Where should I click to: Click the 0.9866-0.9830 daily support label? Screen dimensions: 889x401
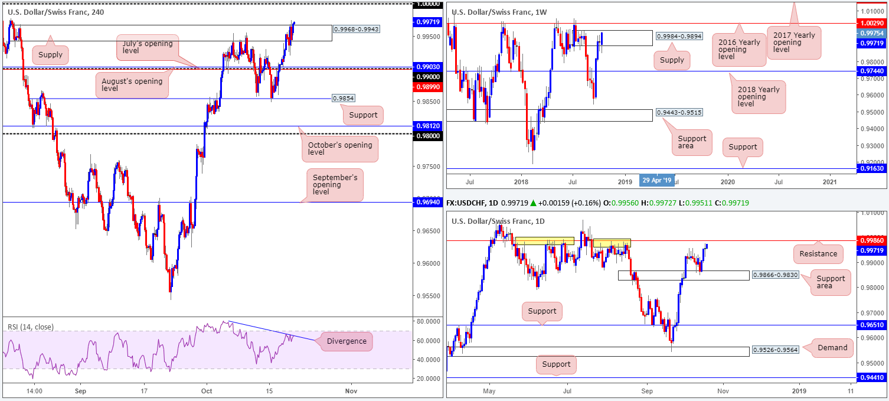click(774, 275)
